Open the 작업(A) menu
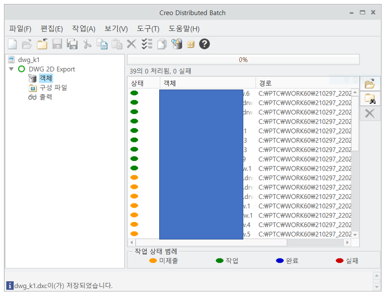 pyautogui.click(x=84, y=28)
